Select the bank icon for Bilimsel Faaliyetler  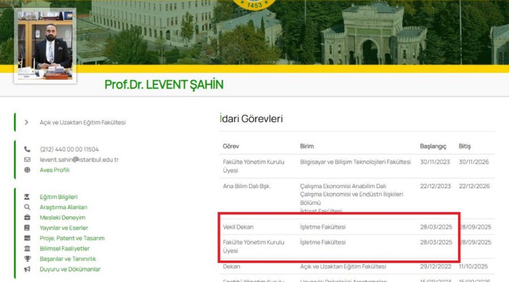click(x=28, y=248)
